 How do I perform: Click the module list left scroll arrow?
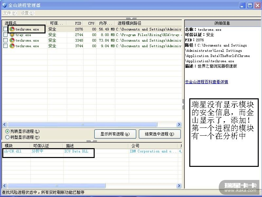(x=4, y=186)
